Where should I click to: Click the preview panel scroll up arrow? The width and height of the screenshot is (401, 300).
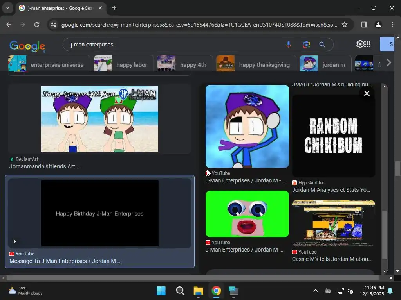(385, 87)
